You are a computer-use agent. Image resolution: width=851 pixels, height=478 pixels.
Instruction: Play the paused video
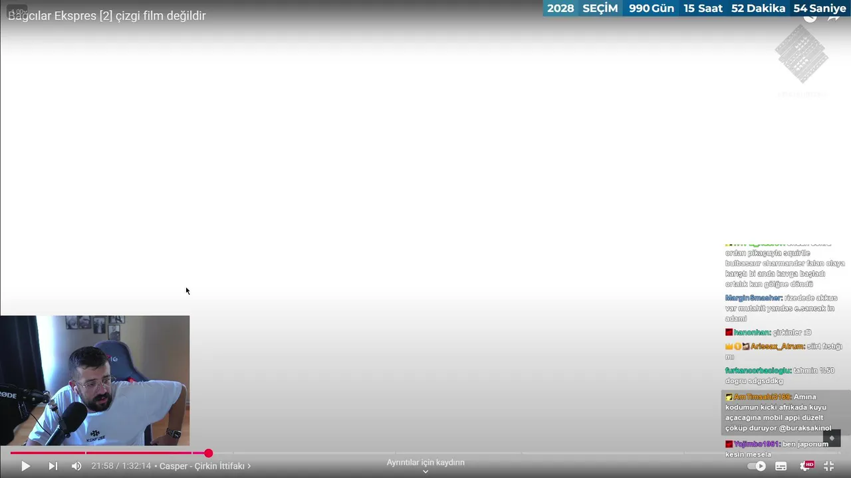25,466
